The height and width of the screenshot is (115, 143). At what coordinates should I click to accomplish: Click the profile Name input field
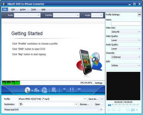pyautogui.click(x=126, y=24)
